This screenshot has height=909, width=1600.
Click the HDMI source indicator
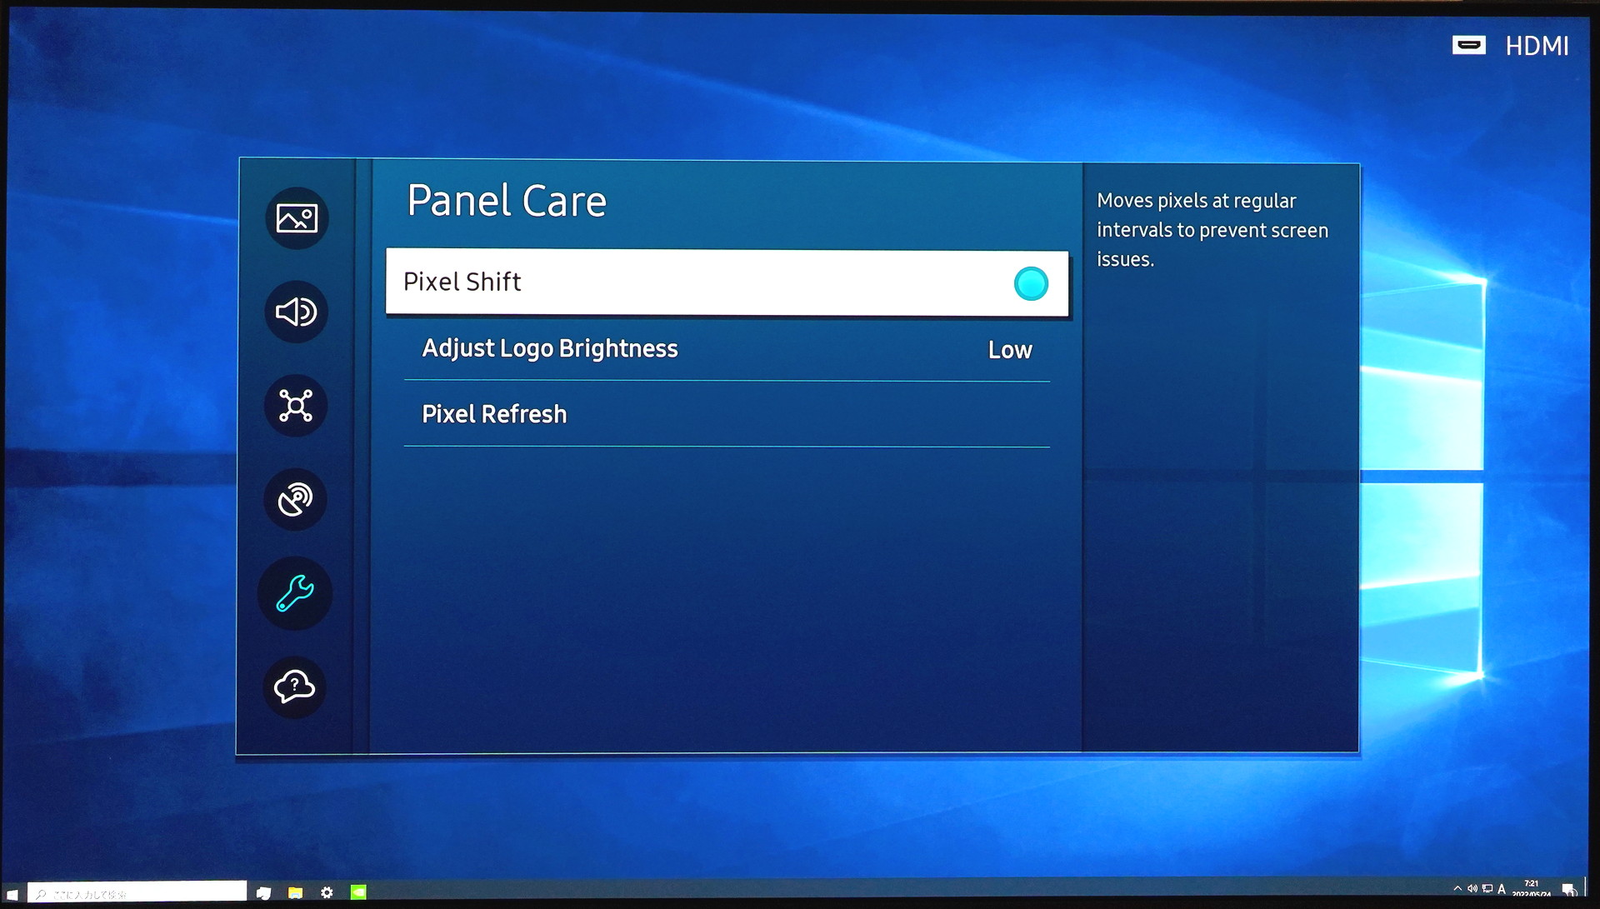click(1512, 46)
